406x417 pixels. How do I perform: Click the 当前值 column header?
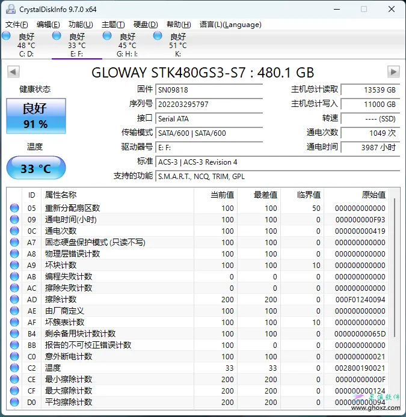[216, 195]
